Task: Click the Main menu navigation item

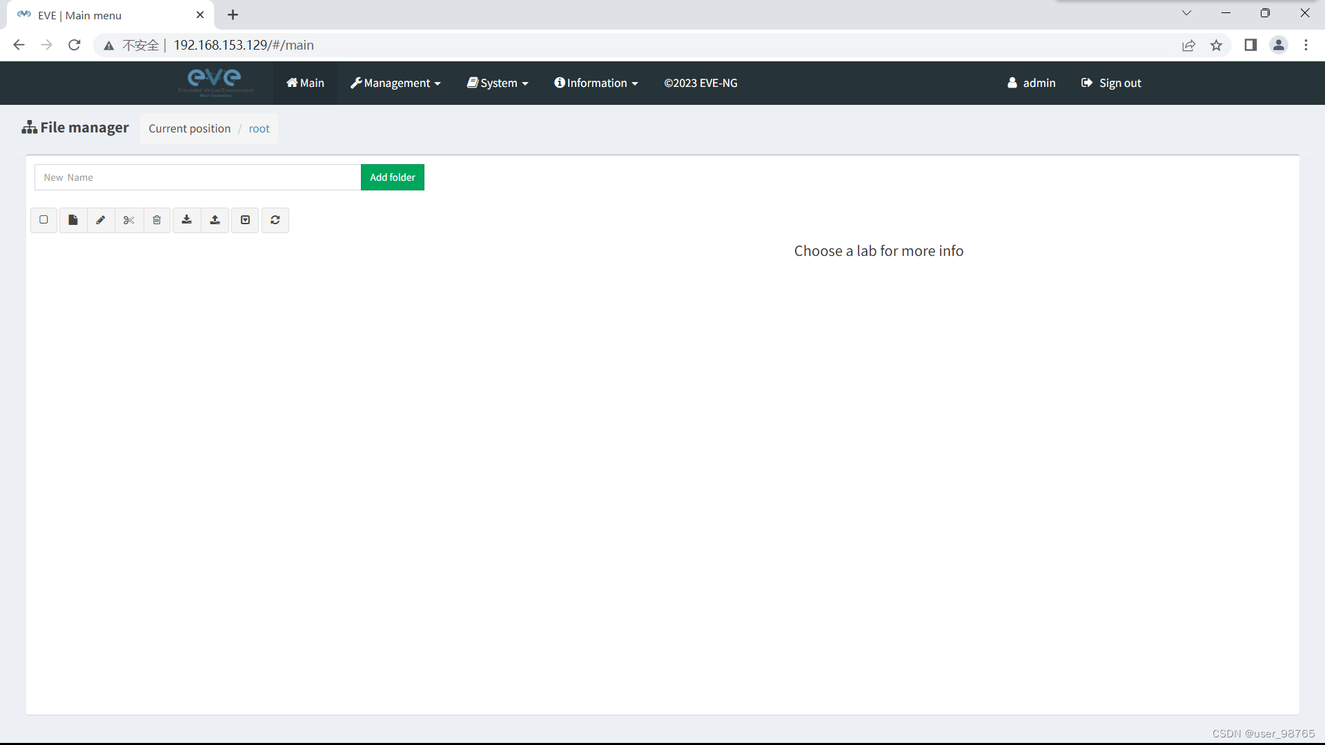Action: [305, 83]
